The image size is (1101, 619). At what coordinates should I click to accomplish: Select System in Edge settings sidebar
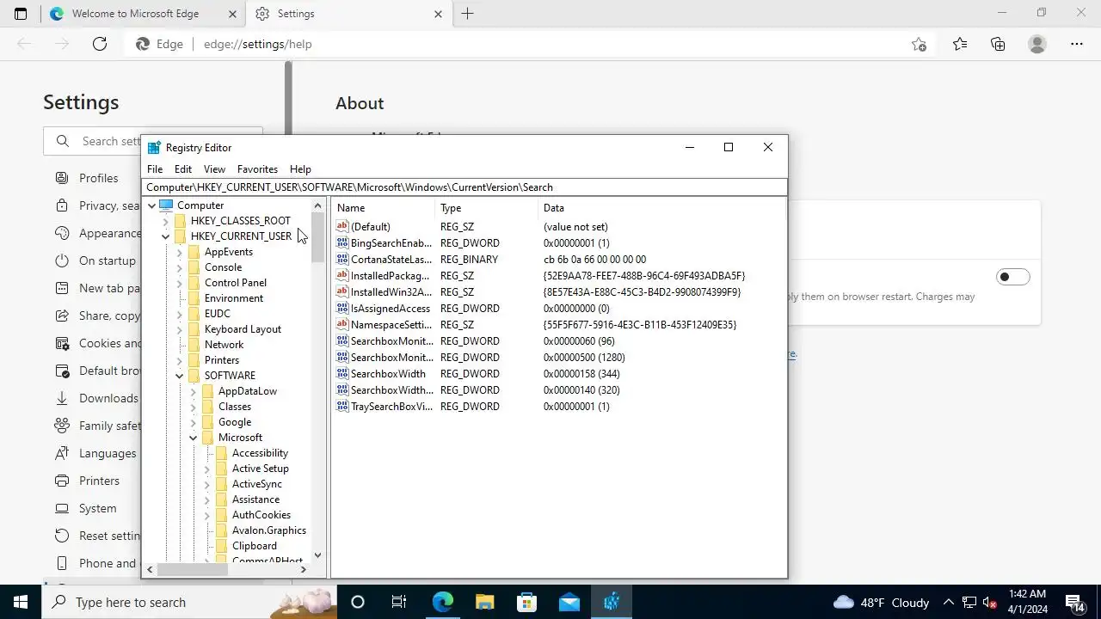(x=97, y=508)
